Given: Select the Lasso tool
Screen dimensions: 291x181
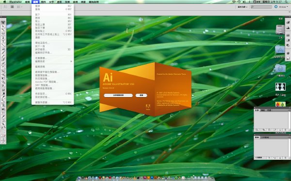Looking at the screenshot, I should point(3,34).
